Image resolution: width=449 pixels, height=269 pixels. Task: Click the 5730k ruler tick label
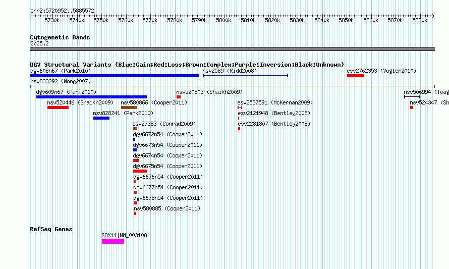pyautogui.click(x=52, y=20)
